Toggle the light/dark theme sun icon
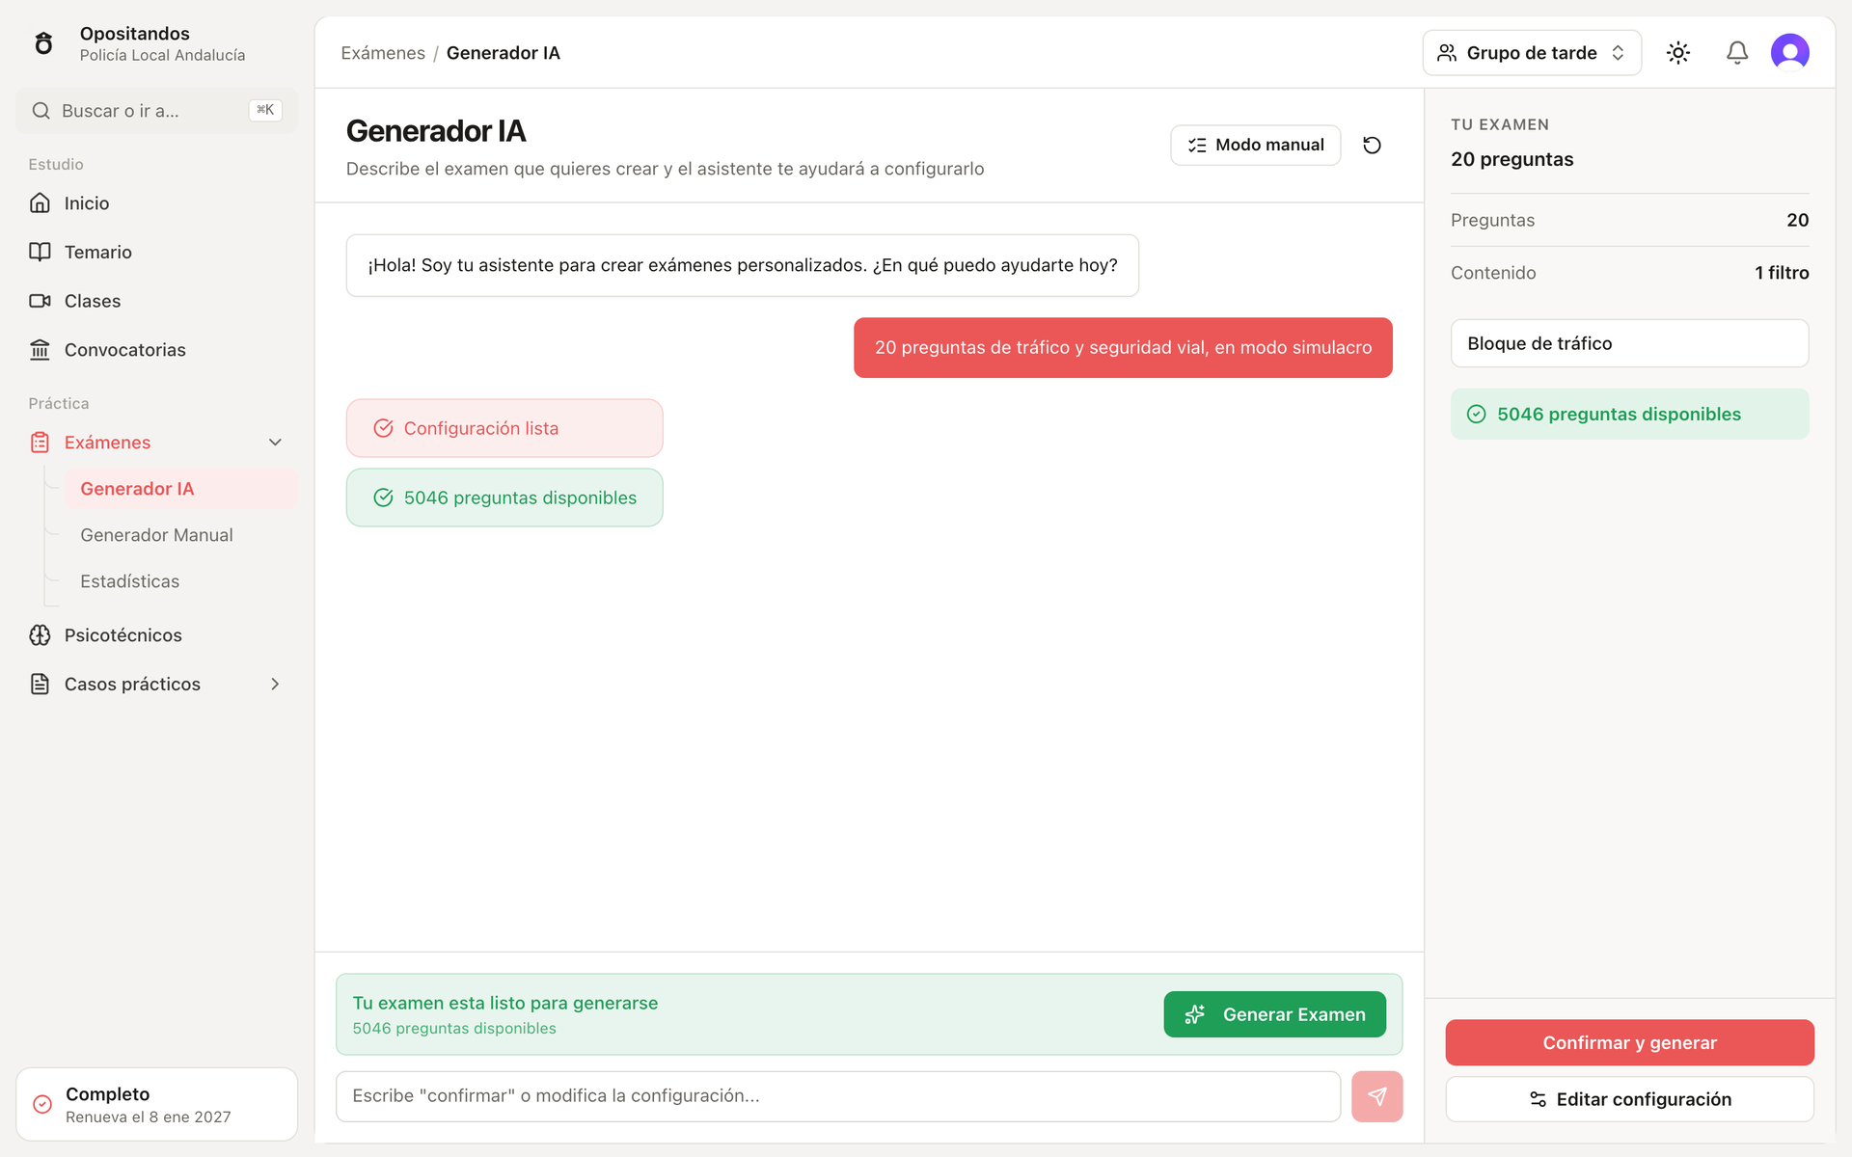1852x1157 pixels. pyautogui.click(x=1678, y=53)
